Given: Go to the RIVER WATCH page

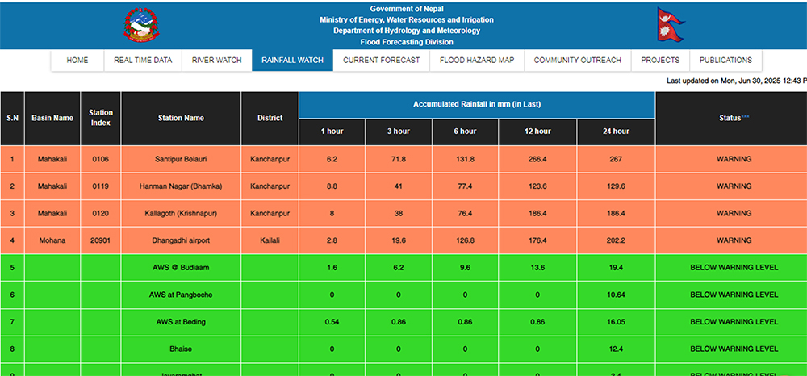Looking at the screenshot, I should point(216,61).
